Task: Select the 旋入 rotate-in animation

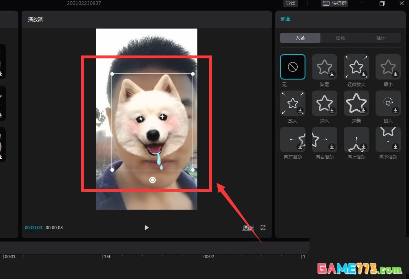Action: click(388, 103)
